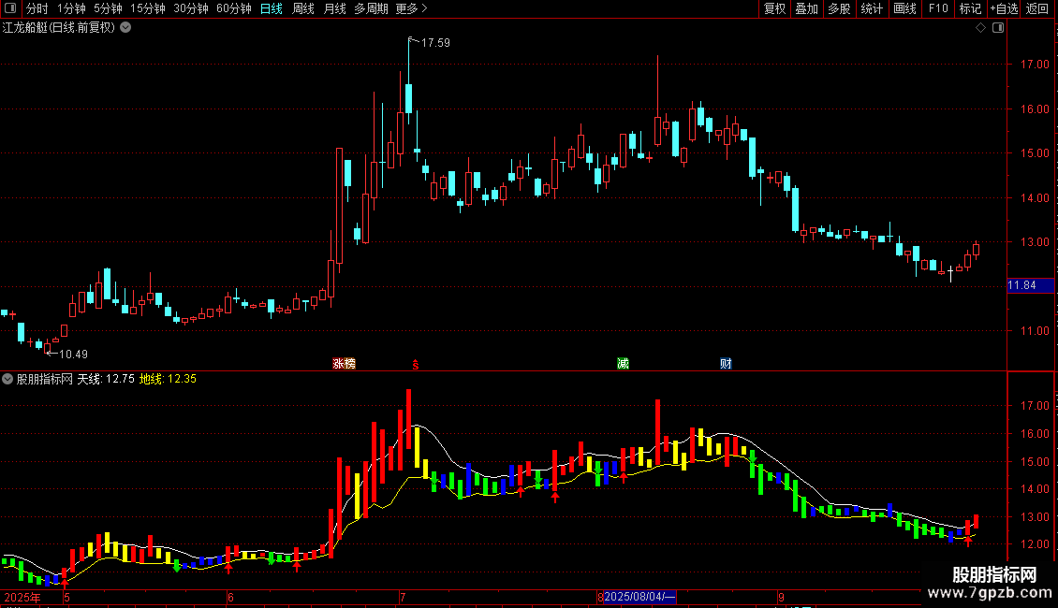The height and width of the screenshot is (608, 1058).
Task: Open the 多股 multi-stock view
Action: coord(839,8)
